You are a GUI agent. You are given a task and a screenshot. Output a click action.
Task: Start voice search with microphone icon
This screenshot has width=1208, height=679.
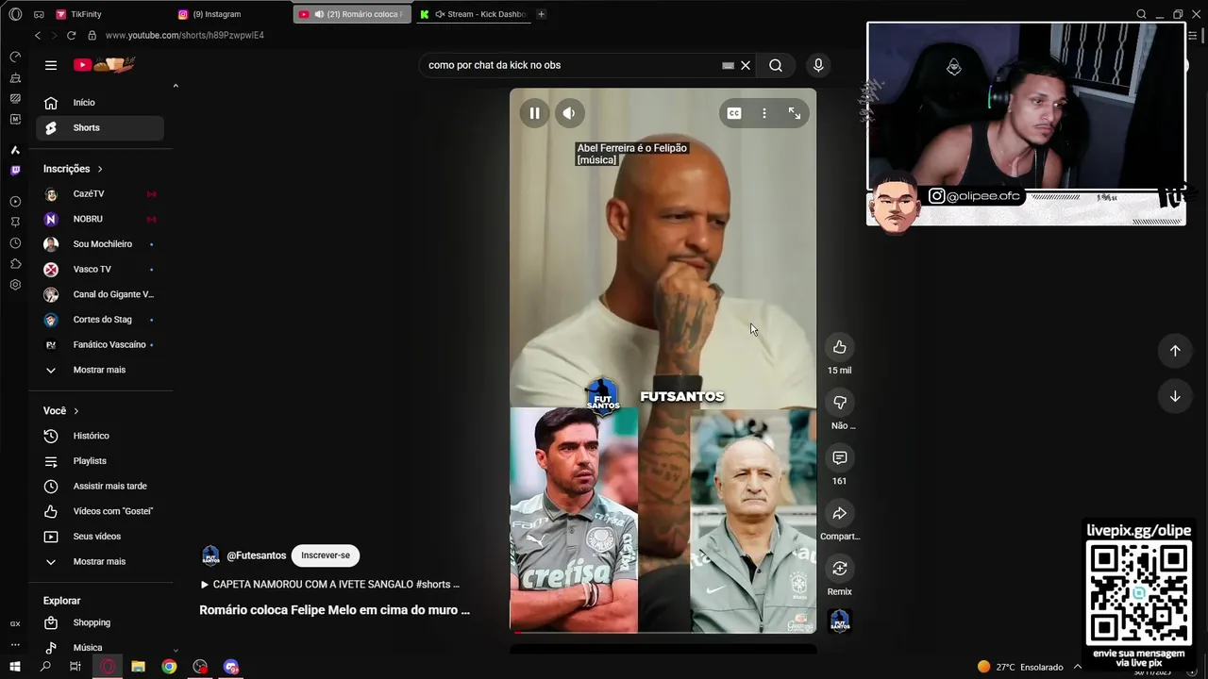(x=818, y=65)
